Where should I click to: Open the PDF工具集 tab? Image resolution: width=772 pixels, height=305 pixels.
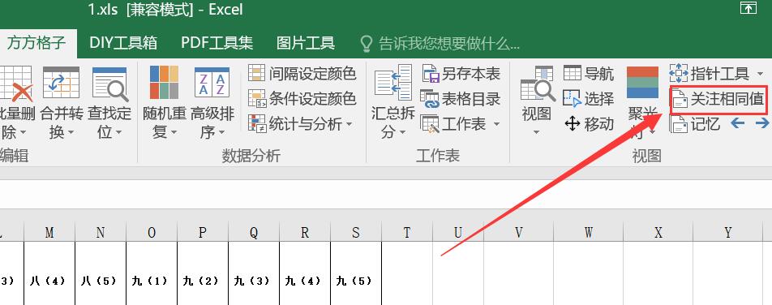coord(217,43)
